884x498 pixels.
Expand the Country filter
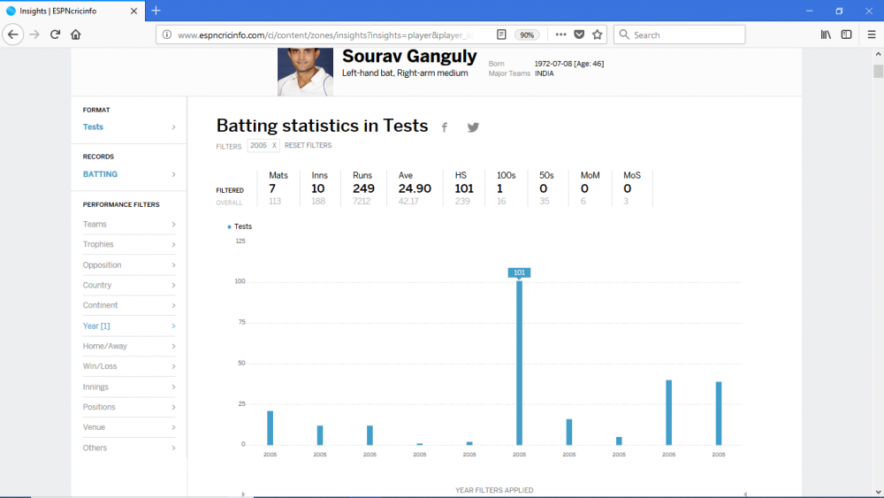129,285
